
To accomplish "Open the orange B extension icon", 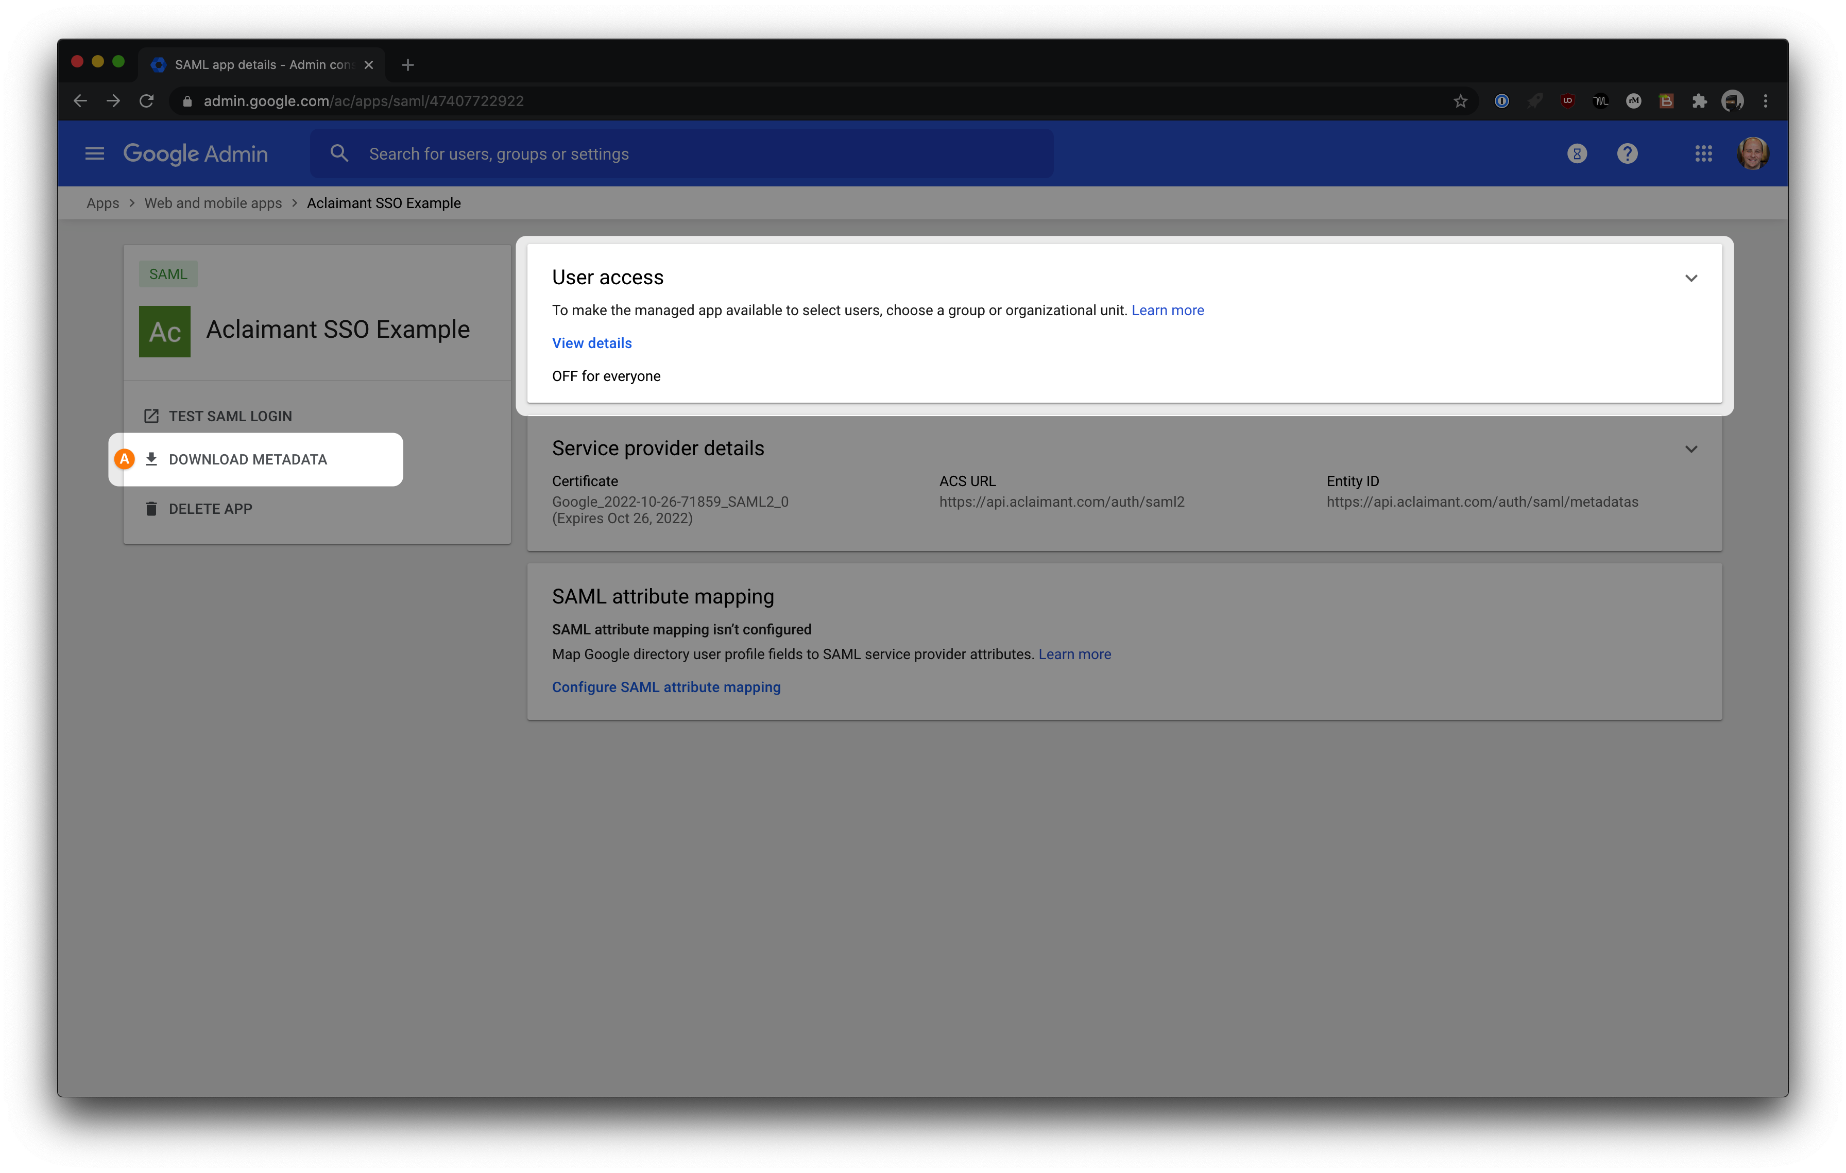I will tap(1667, 101).
